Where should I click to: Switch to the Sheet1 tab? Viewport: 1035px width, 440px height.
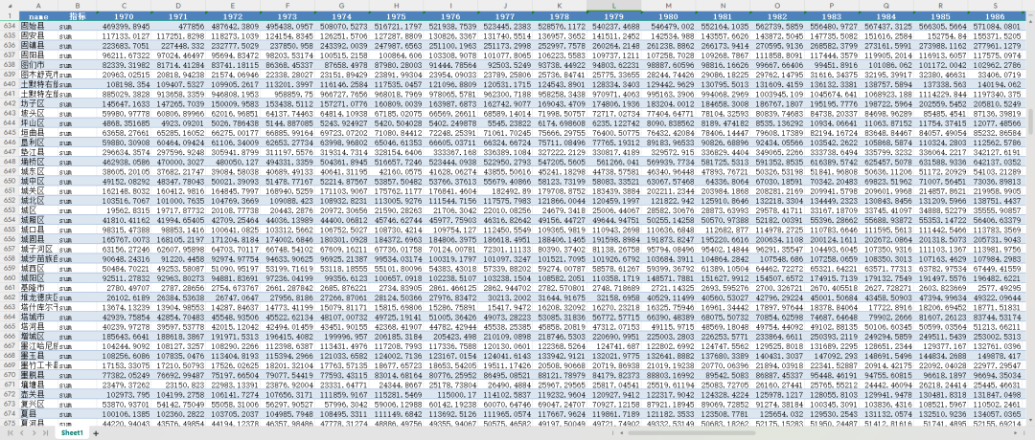(x=72, y=433)
